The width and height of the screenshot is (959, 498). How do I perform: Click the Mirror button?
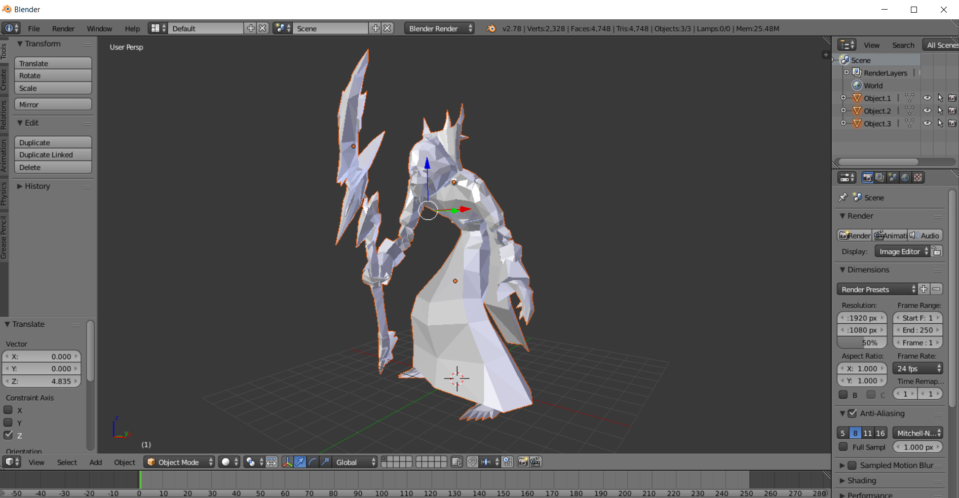pyautogui.click(x=53, y=104)
